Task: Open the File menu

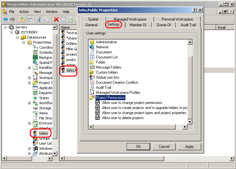Action: (12, 12)
